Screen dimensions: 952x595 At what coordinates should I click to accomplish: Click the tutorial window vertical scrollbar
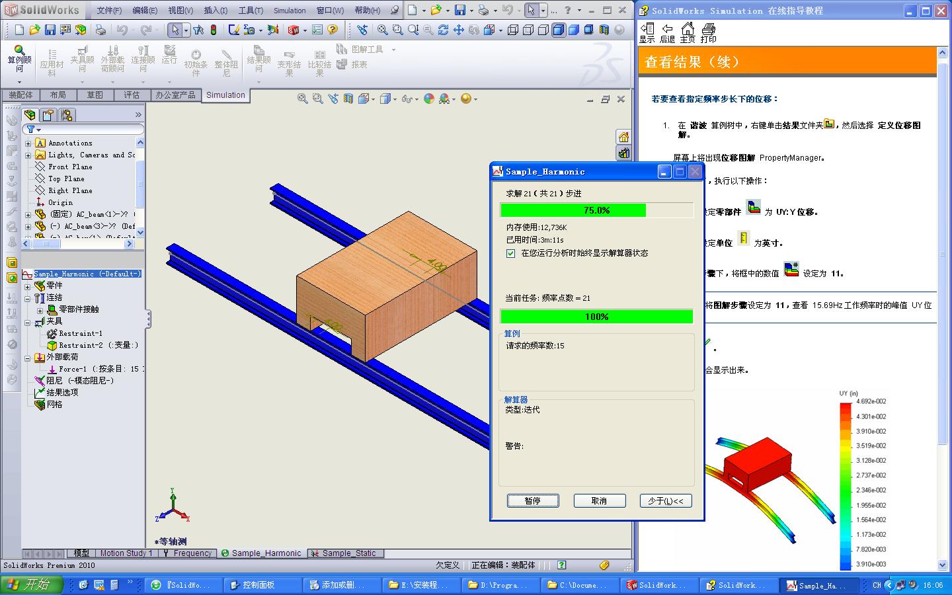(x=943, y=309)
